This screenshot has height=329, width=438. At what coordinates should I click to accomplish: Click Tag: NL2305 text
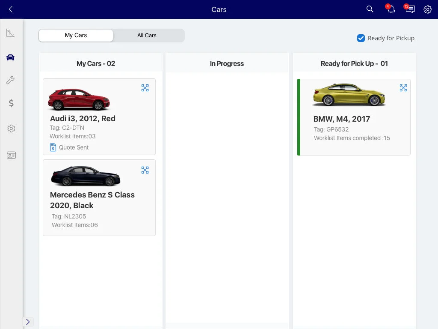pos(69,216)
